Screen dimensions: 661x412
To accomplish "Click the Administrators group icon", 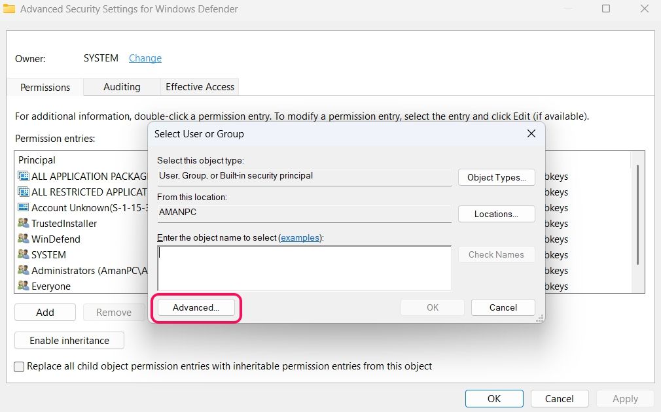I will [x=24, y=269].
